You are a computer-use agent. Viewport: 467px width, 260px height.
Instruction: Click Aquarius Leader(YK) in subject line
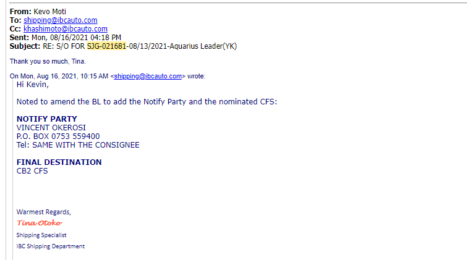203,46
